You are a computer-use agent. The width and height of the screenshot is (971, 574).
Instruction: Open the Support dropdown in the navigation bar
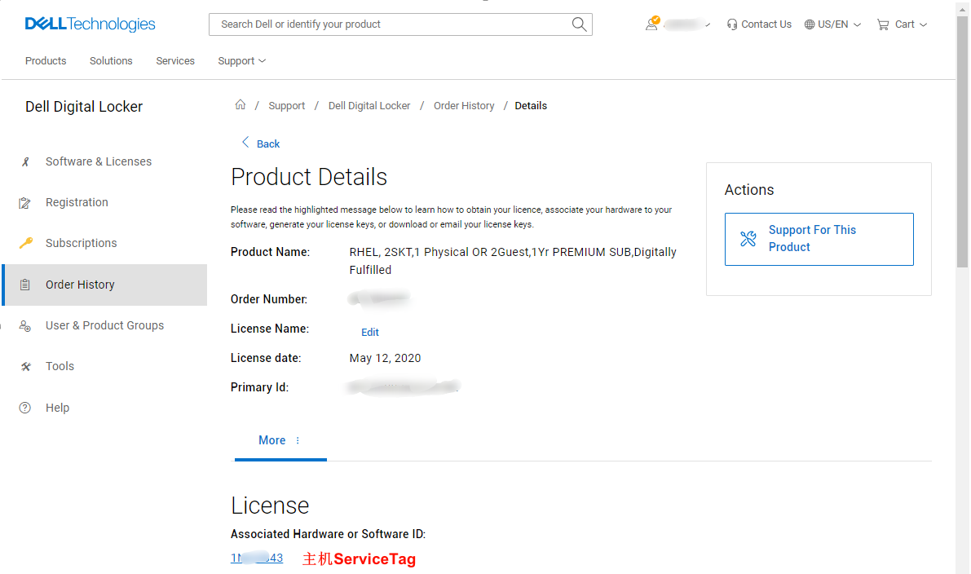pos(241,60)
